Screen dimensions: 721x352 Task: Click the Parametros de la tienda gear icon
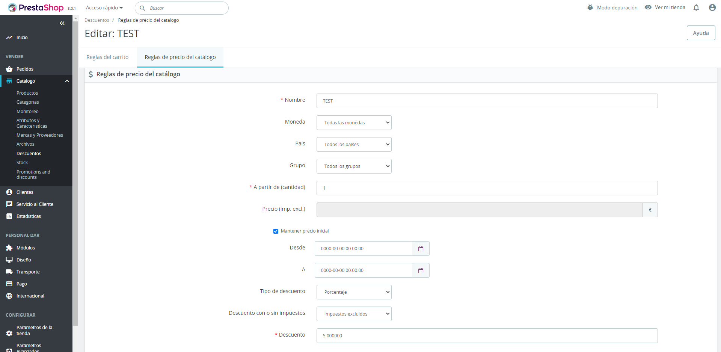click(x=9, y=334)
